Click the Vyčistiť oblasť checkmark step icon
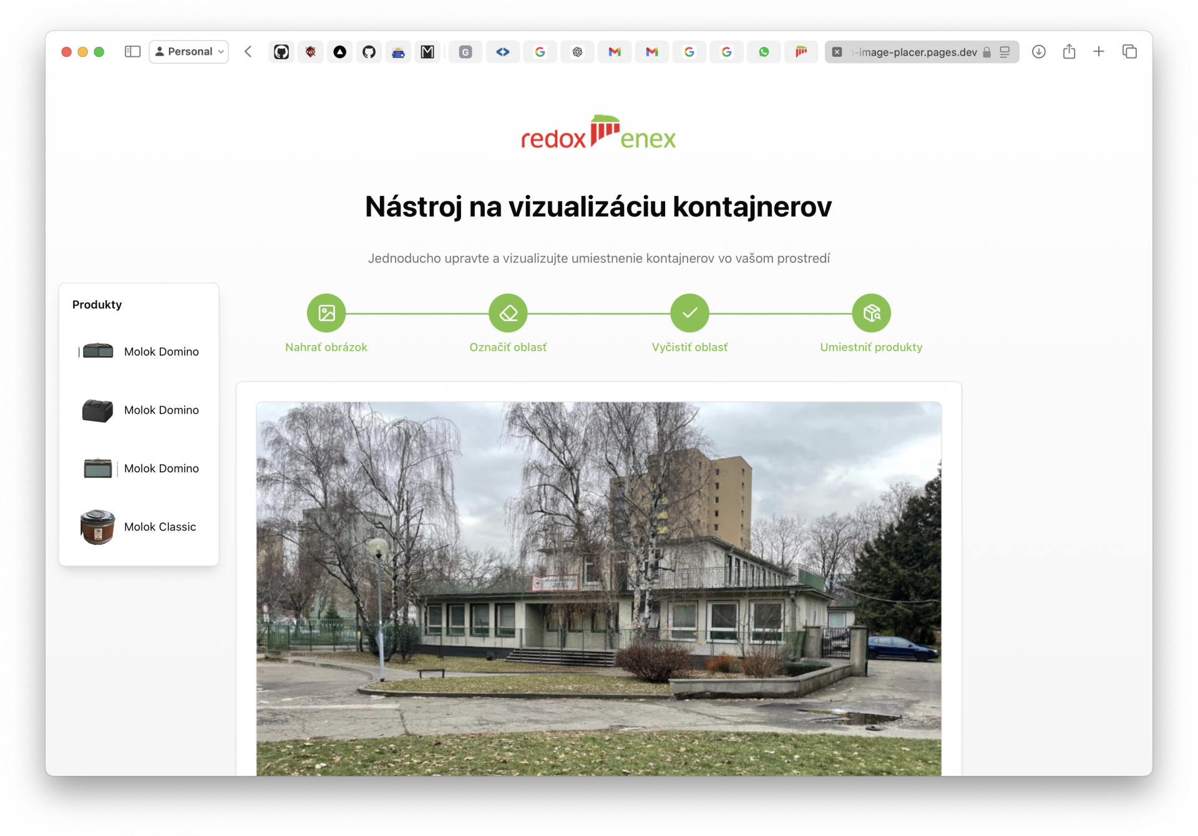1198x836 pixels. click(689, 313)
